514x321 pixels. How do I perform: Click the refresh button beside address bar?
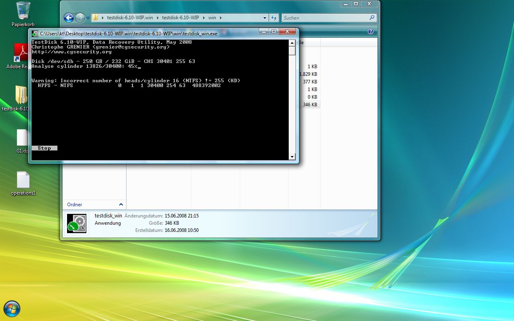[274, 18]
